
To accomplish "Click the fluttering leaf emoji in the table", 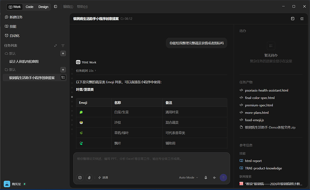I will tap(81, 143).
